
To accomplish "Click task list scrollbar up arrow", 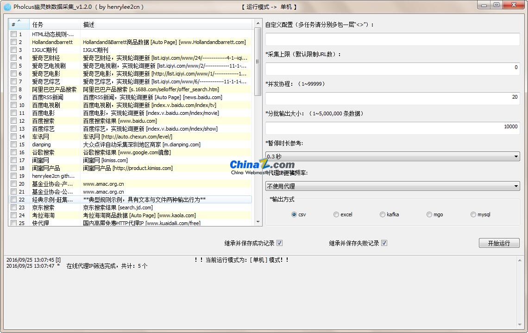I will pos(258,23).
